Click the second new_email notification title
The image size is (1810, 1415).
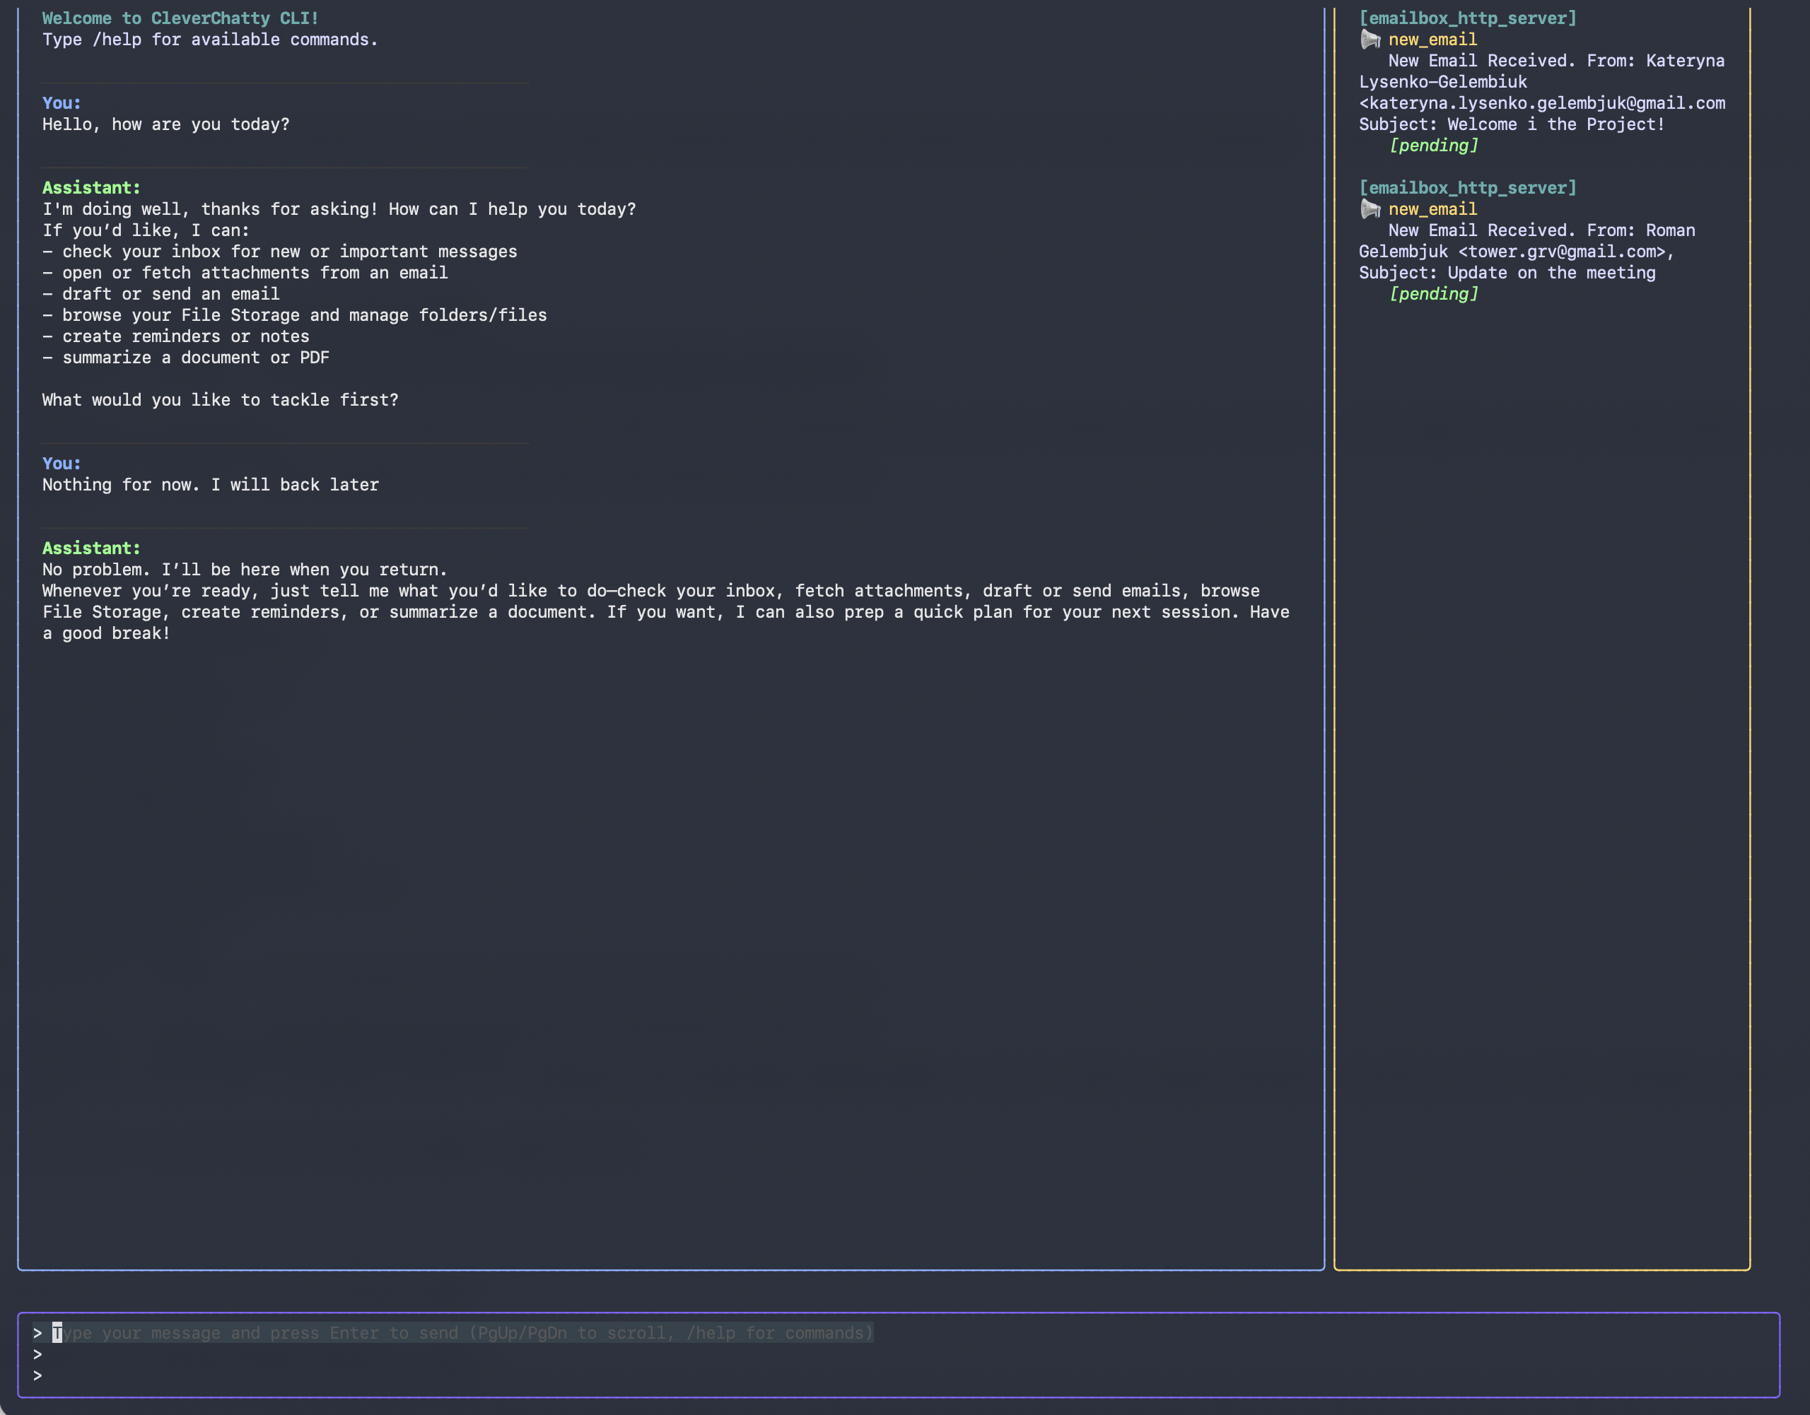[1432, 209]
